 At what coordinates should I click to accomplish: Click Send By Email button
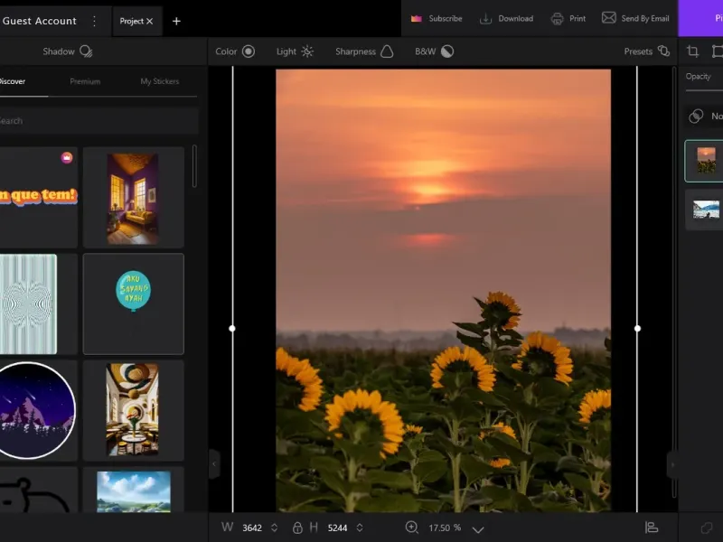[x=635, y=18]
